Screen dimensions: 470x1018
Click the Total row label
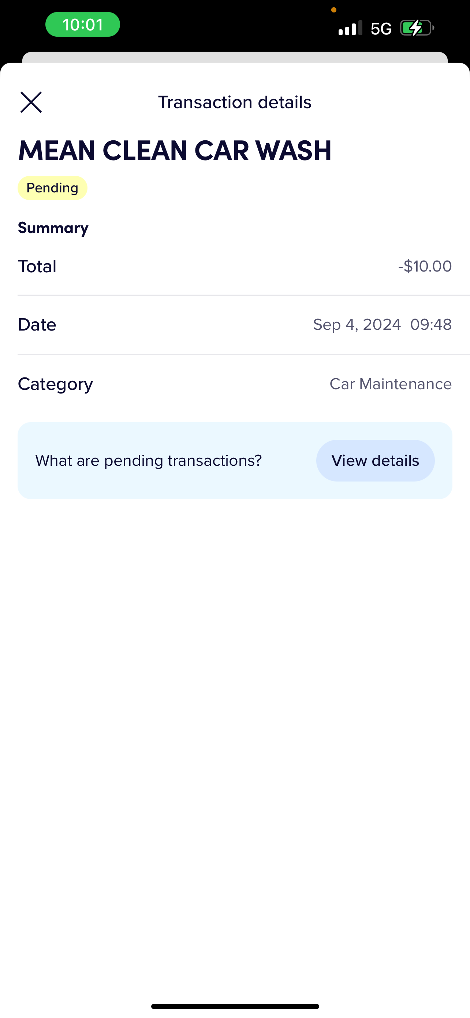point(37,266)
